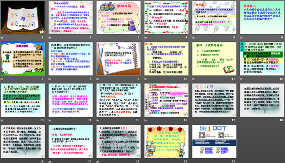Select slide 3 thumbnail titled 学习目的

click(118, 17)
